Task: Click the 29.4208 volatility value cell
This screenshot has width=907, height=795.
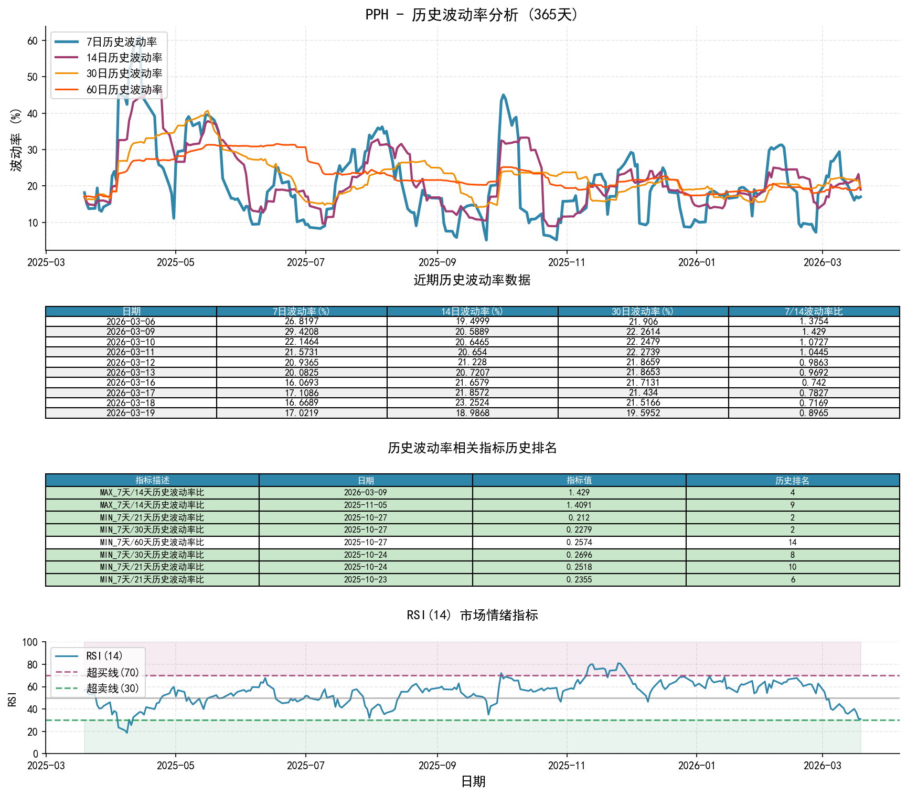Action: 302,332
